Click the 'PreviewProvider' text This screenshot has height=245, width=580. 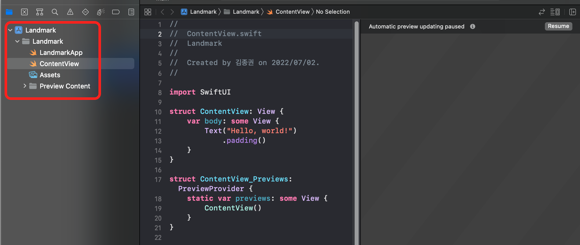click(x=211, y=189)
